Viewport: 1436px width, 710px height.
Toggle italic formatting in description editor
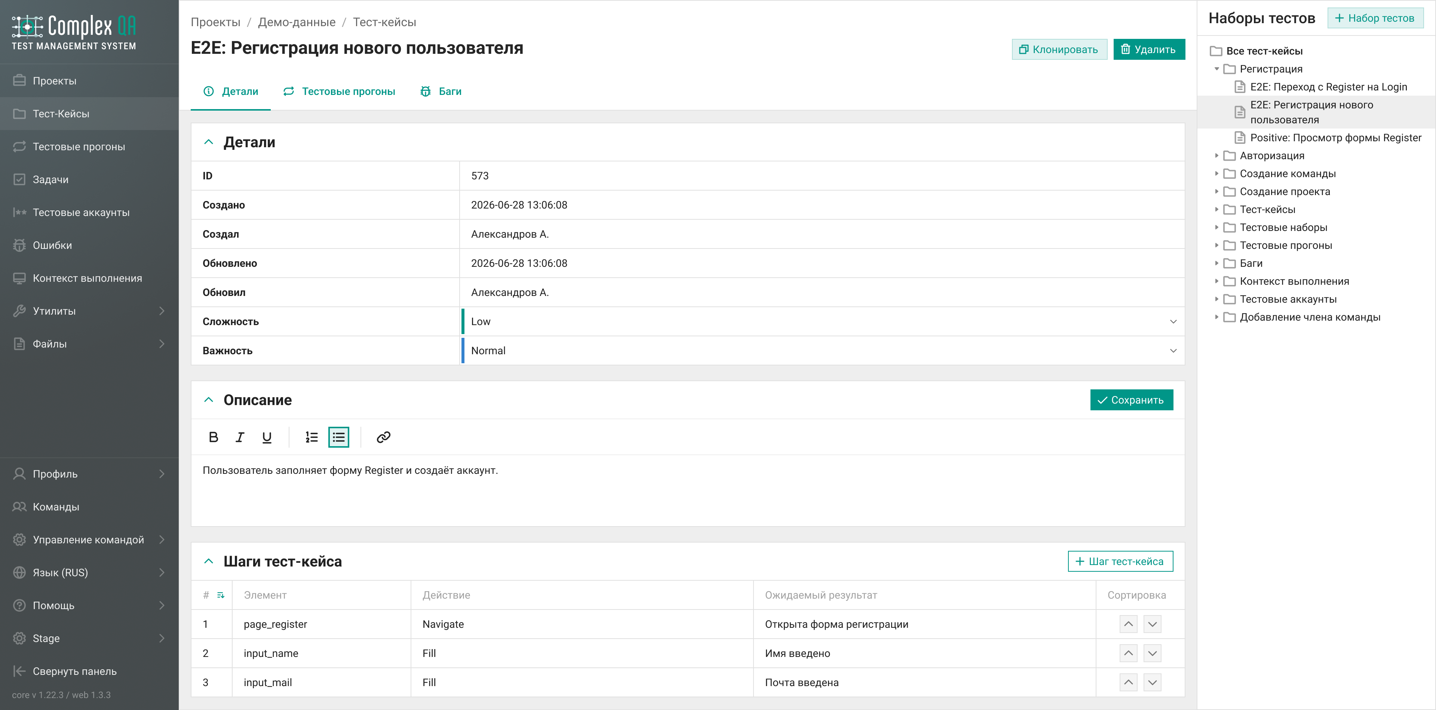[x=240, y=437]
